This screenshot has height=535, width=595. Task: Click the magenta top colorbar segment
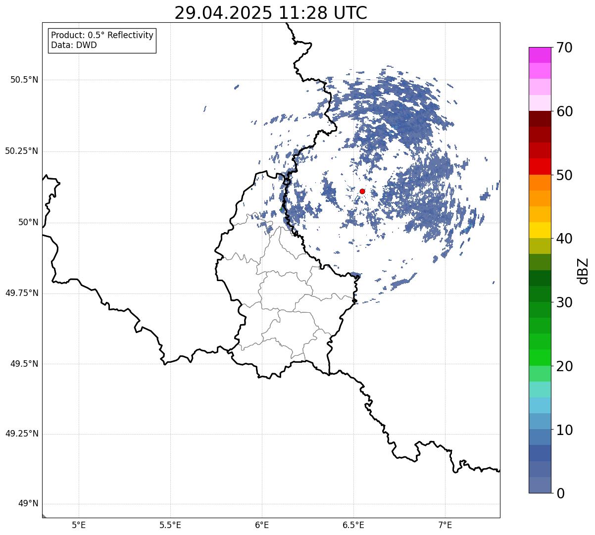[x=540, y=55]
